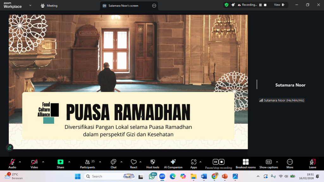
Task: Toggle Show captions in the toolbar
Action: (x=269, y=163)
